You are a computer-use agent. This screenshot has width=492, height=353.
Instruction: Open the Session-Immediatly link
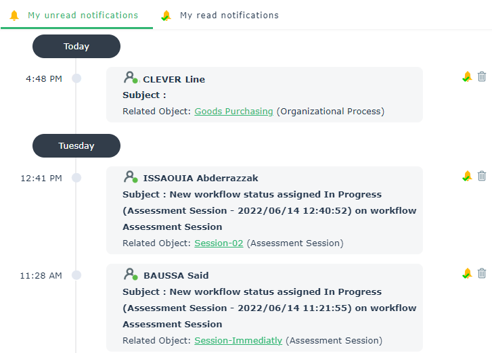pyautogui.click(x=238, y=340)
